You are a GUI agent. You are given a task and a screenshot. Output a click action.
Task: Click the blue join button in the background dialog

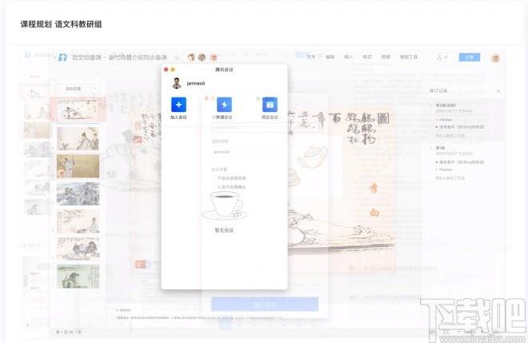(265, 305)
